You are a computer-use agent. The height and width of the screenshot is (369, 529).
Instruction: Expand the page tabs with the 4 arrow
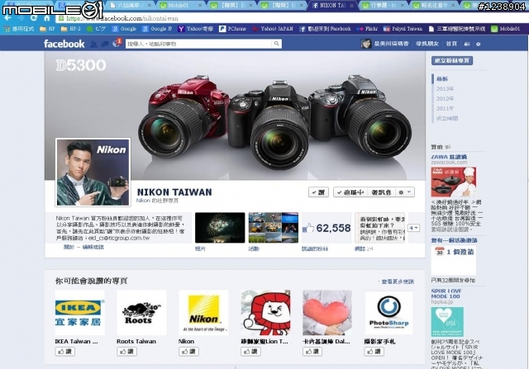[413, 228]
